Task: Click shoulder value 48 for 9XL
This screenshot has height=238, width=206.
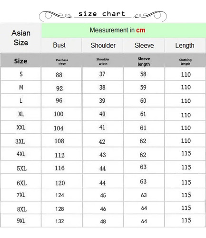Action: pos(103,221)
